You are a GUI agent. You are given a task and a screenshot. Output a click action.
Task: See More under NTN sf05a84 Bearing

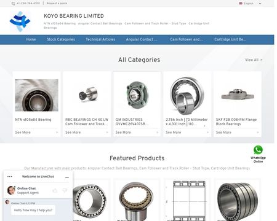click(23, 133)
